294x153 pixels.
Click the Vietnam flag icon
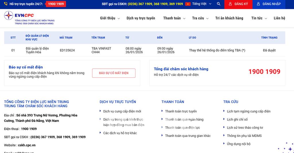tap(188, 4)
